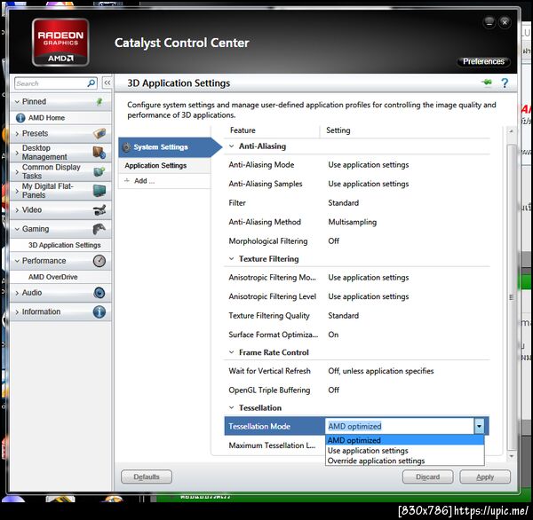
Task: Click the green pin icon in page header
Action: click(487, 83)
